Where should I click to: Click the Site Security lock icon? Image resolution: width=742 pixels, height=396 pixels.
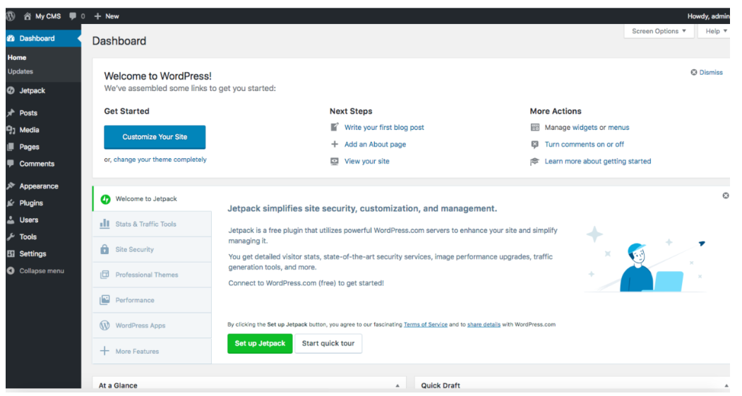coord(104,249)
